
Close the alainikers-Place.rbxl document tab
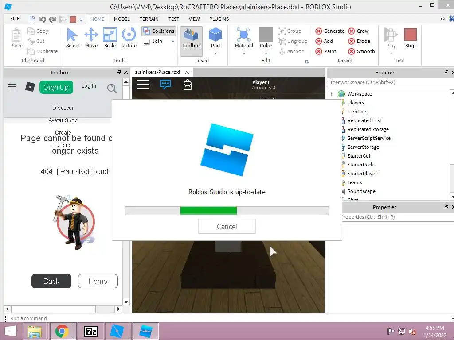coord(187,72)
